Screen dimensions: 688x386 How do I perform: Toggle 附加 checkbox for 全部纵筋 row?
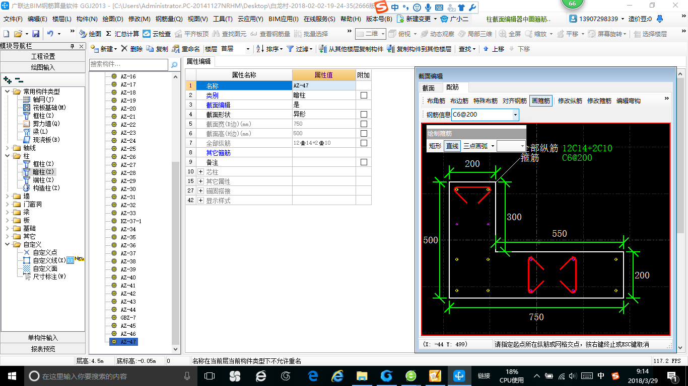(x=364, y=143)
